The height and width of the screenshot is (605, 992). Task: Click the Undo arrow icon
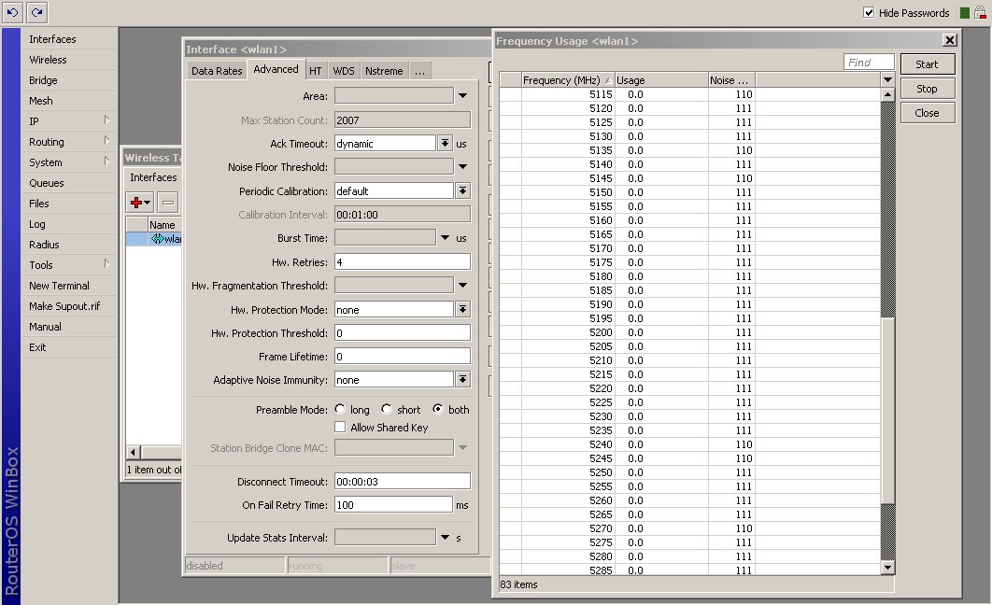[12, 12]
